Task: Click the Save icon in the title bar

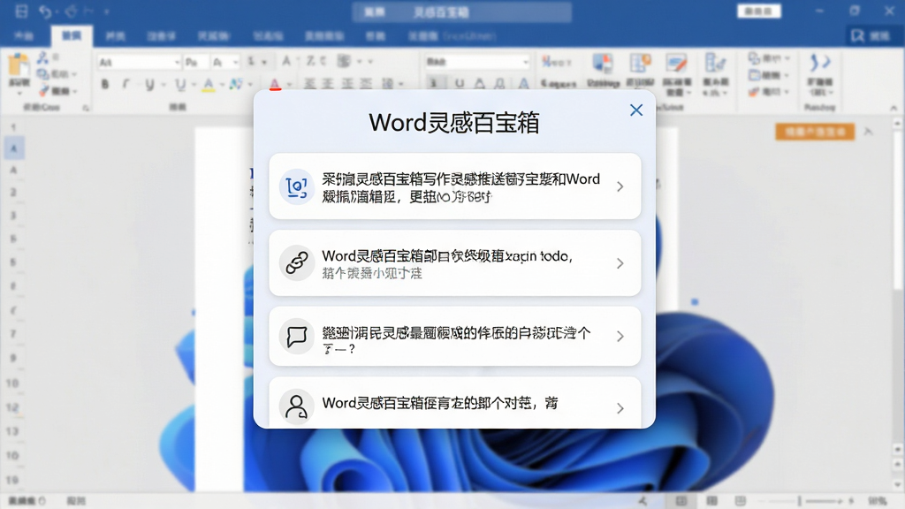Action: click(21, 11)
